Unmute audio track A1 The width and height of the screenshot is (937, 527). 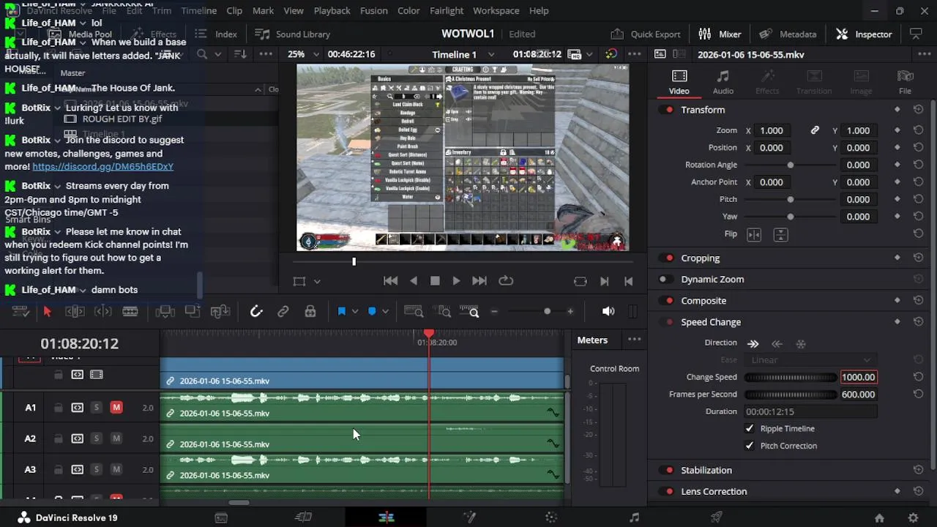click(x=116, y=408)
